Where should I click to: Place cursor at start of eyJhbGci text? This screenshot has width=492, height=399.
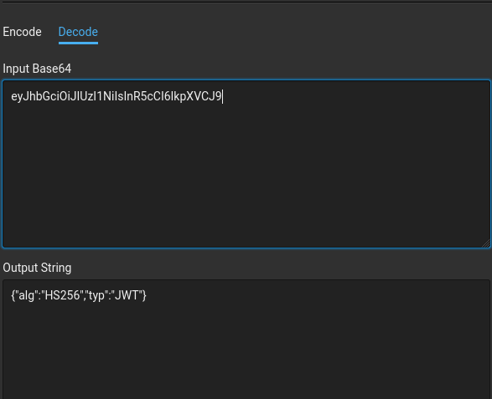coord(12,96)
